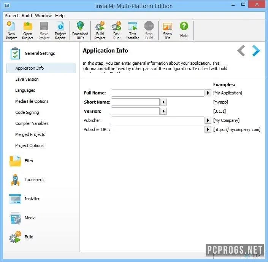The image size is (268, 262).
Task: Click the [myapp] example text
Action: click(x=220, y=102)
